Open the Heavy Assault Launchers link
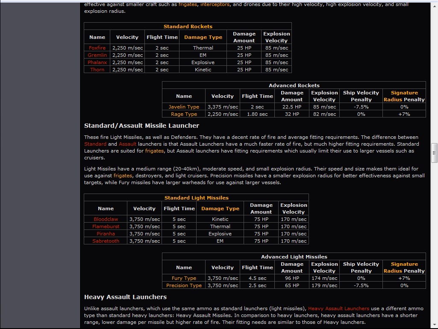 point(338,308)
